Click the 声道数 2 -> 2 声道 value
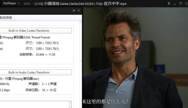Screen dimensions: 188x108 tap(49, 84)
